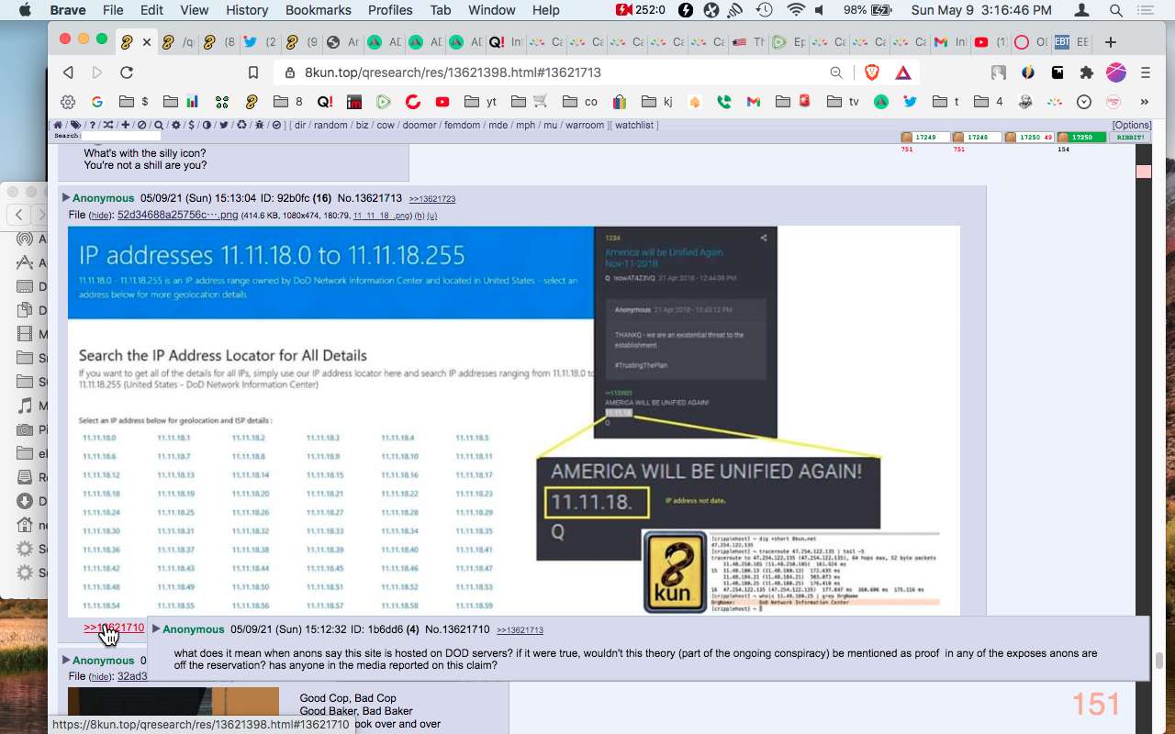
Task: Click the page zoom magnifier in address bar
Action: 836,72
